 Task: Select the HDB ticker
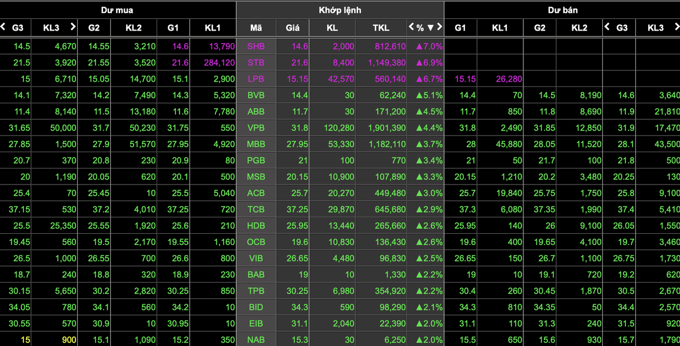(x=256, y=226)
